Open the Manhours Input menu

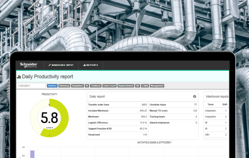pyautogui.click(x=61, y=65)
